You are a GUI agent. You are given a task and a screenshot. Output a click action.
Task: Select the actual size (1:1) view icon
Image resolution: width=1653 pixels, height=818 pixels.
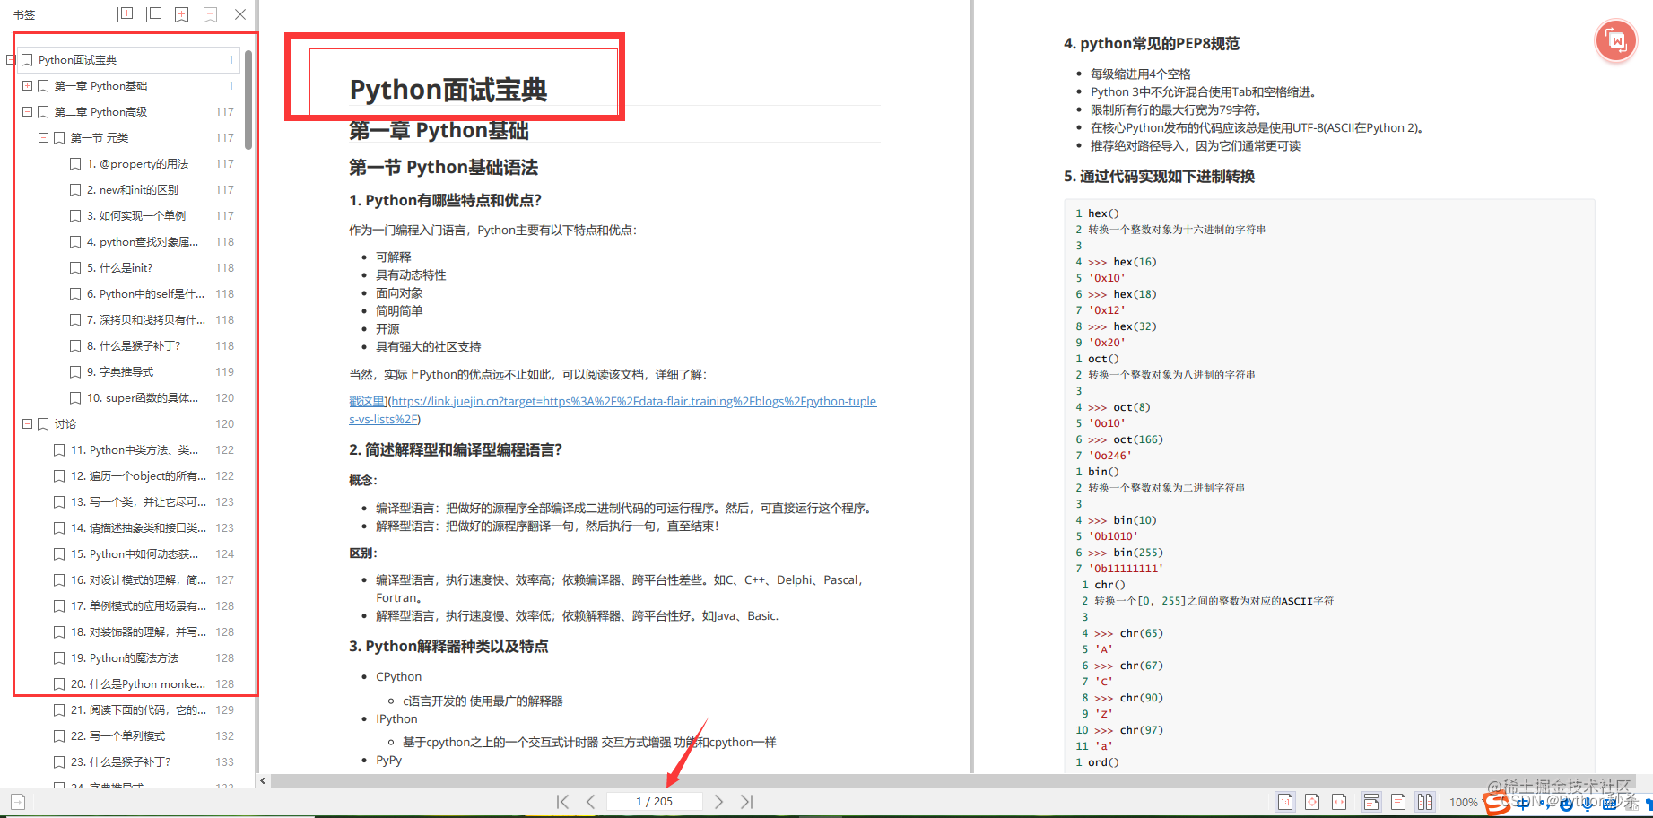(x=1285, y=801)
